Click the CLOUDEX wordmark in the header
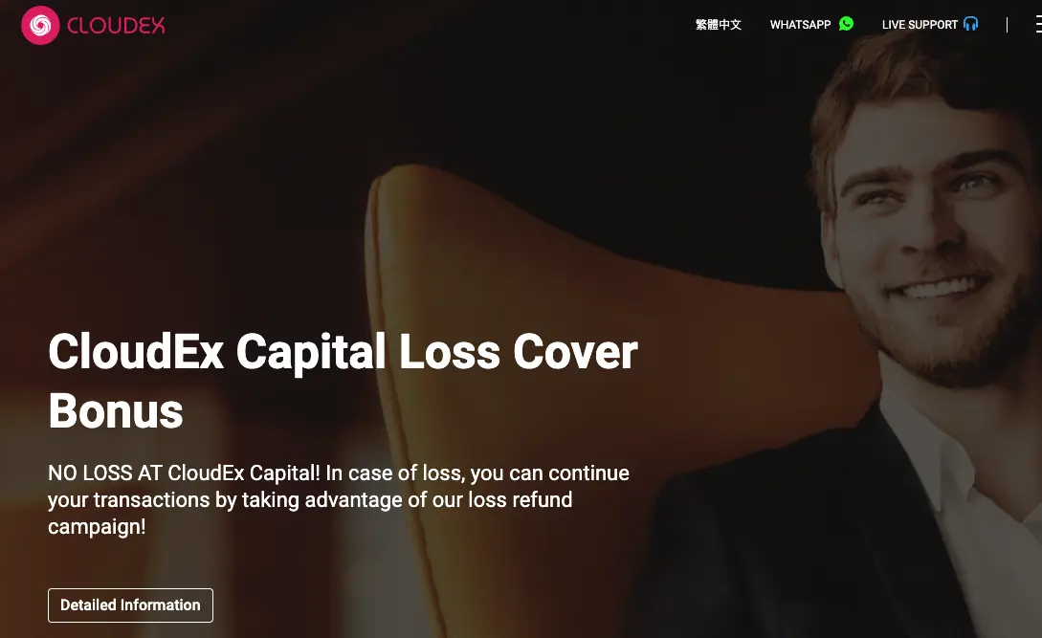 pyautogui.click(x=116, y=25)
